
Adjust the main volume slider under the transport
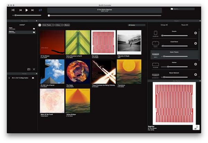(x=27, y=15)
